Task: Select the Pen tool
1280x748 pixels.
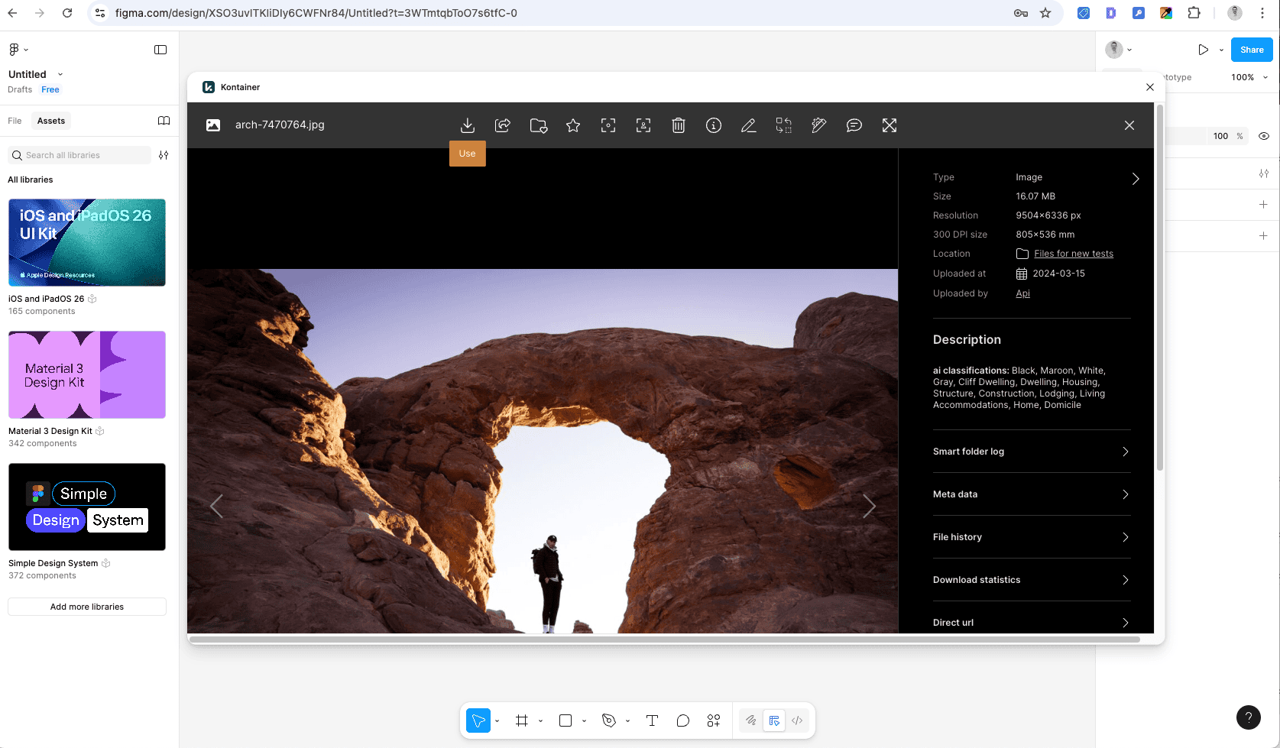Action: (609, 720)
